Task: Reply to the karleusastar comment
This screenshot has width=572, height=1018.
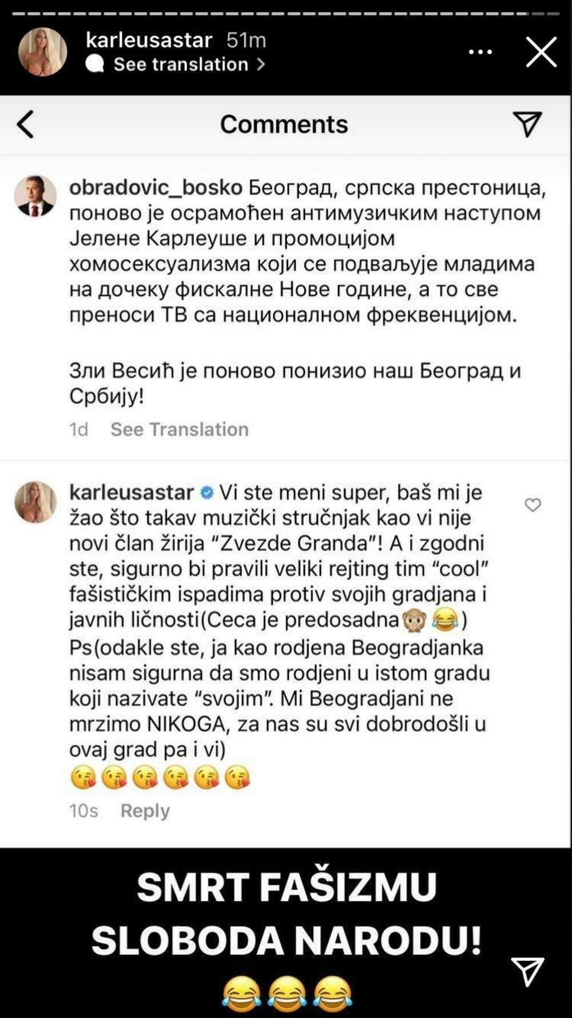Action: [145, 811]
